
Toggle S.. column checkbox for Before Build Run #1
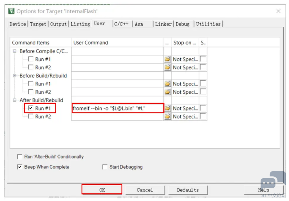tap(203, 84)
